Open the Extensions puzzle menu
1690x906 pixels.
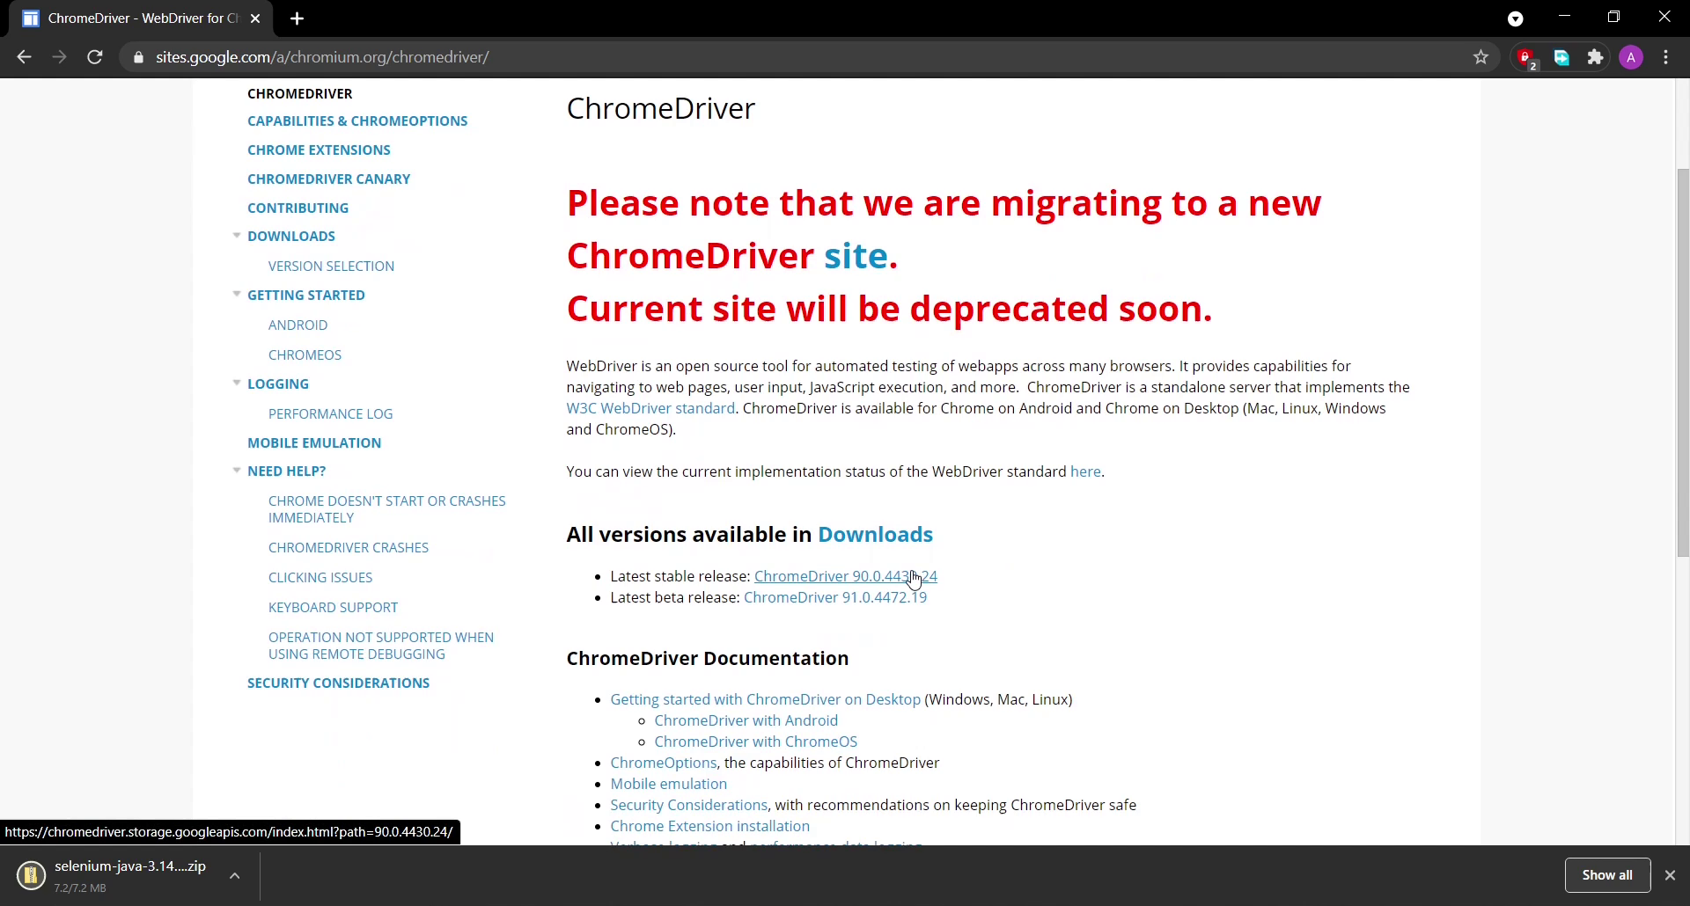1595,57
